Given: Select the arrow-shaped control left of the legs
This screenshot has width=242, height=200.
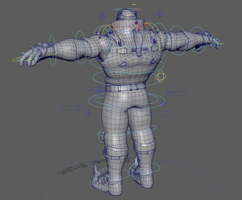Looking at the screenshot, I should coord(72,108).
